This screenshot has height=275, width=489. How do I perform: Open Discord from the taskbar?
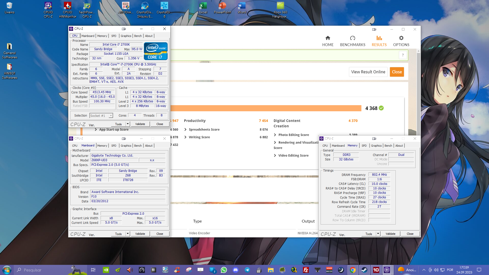(x=236, y=270)
